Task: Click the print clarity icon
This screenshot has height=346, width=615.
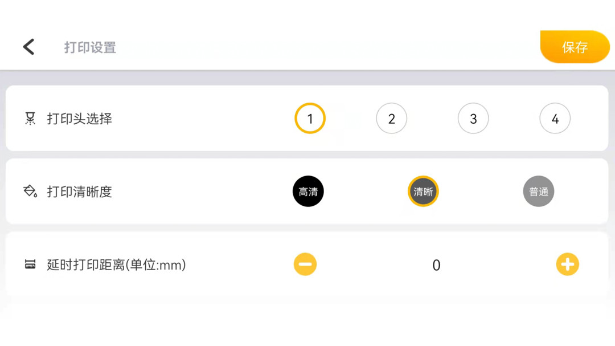Action: (30, 192)
